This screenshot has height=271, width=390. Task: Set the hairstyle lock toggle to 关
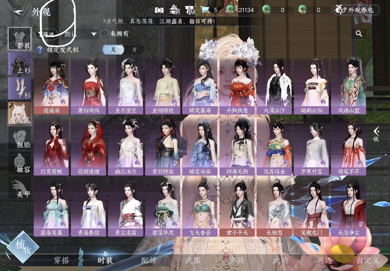coord(113,50)
